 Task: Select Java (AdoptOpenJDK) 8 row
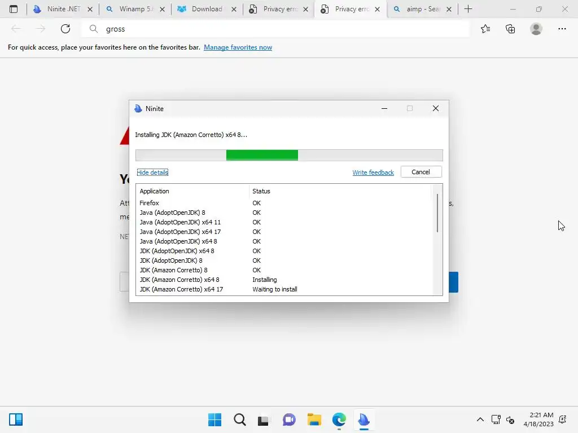[284, 213]
